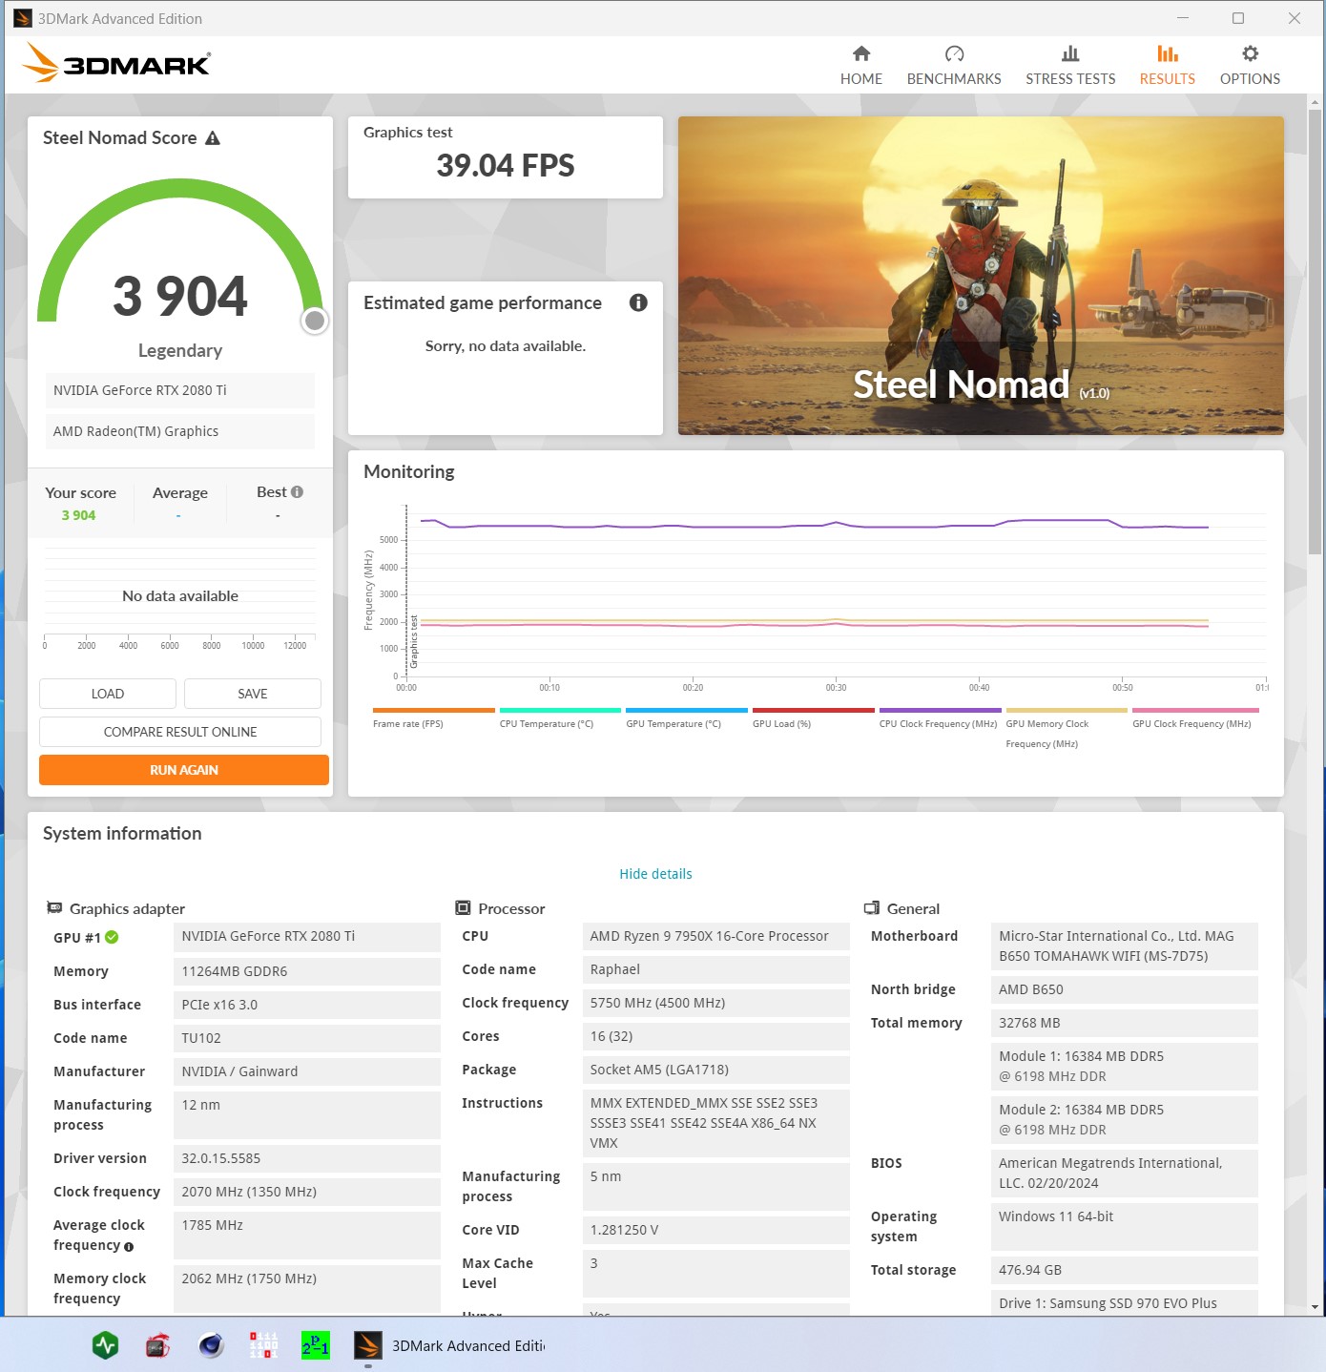Open the red digits taskbar icon

pyautogui.click(x=263, y=1345)
